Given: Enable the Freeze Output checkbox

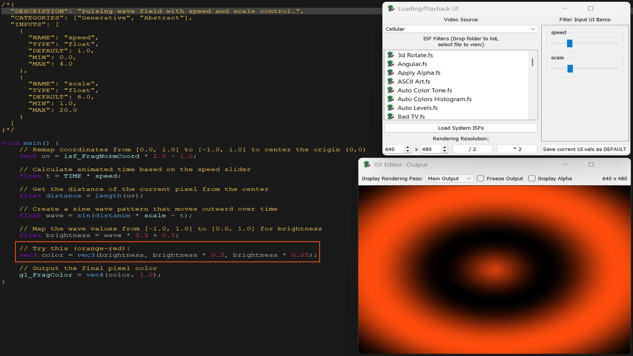Looking at the screenshot, I should pyautogui.click(x=480, y=178).
